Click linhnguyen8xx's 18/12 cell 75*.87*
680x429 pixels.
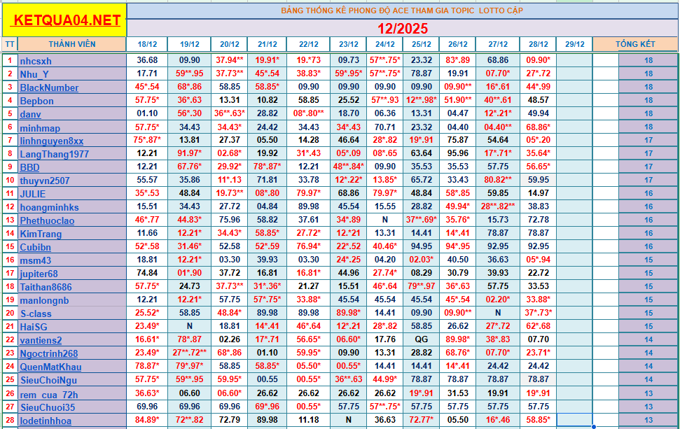pos(148,140)
